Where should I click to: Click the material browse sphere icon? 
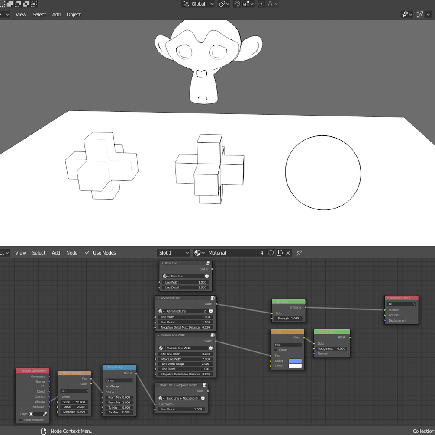199,253
